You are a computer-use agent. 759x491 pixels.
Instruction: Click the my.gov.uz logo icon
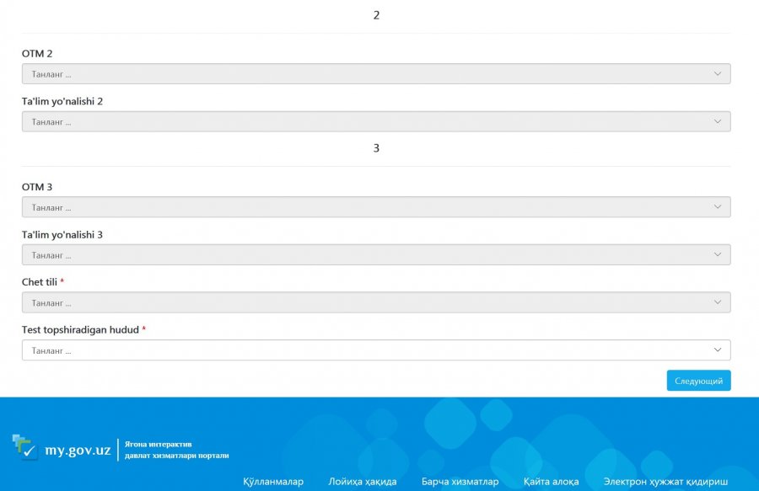24,447
